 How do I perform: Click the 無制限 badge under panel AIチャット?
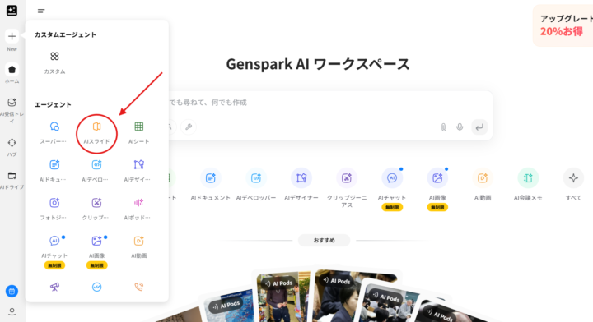54,265
